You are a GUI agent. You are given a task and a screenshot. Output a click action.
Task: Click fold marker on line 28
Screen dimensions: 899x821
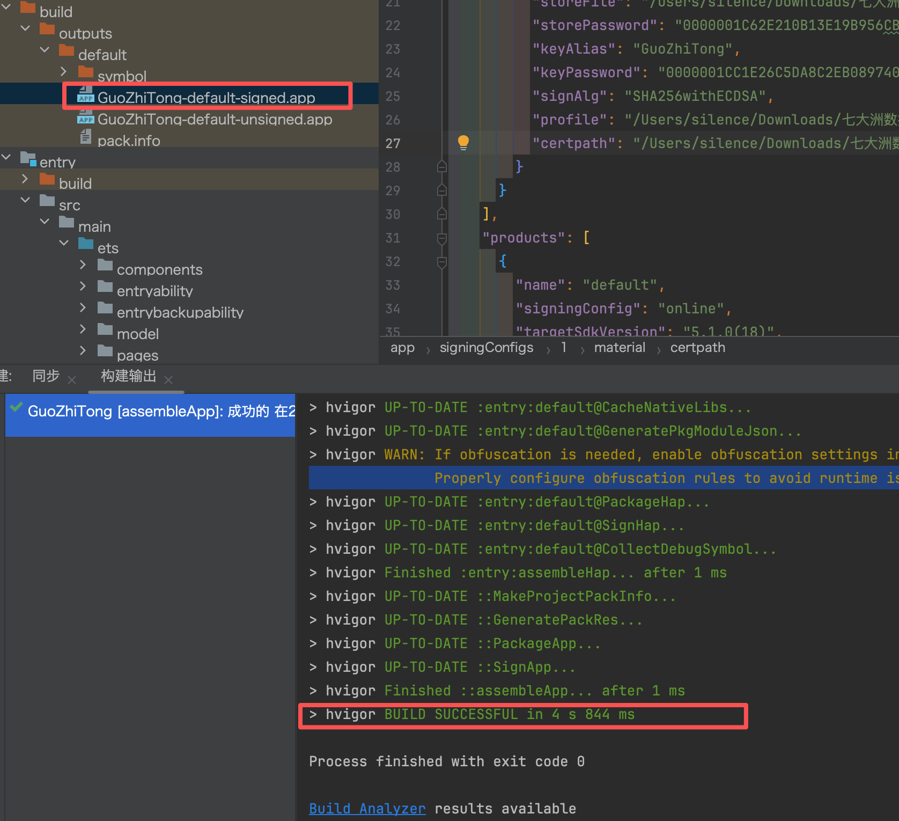tap(442, 166)
